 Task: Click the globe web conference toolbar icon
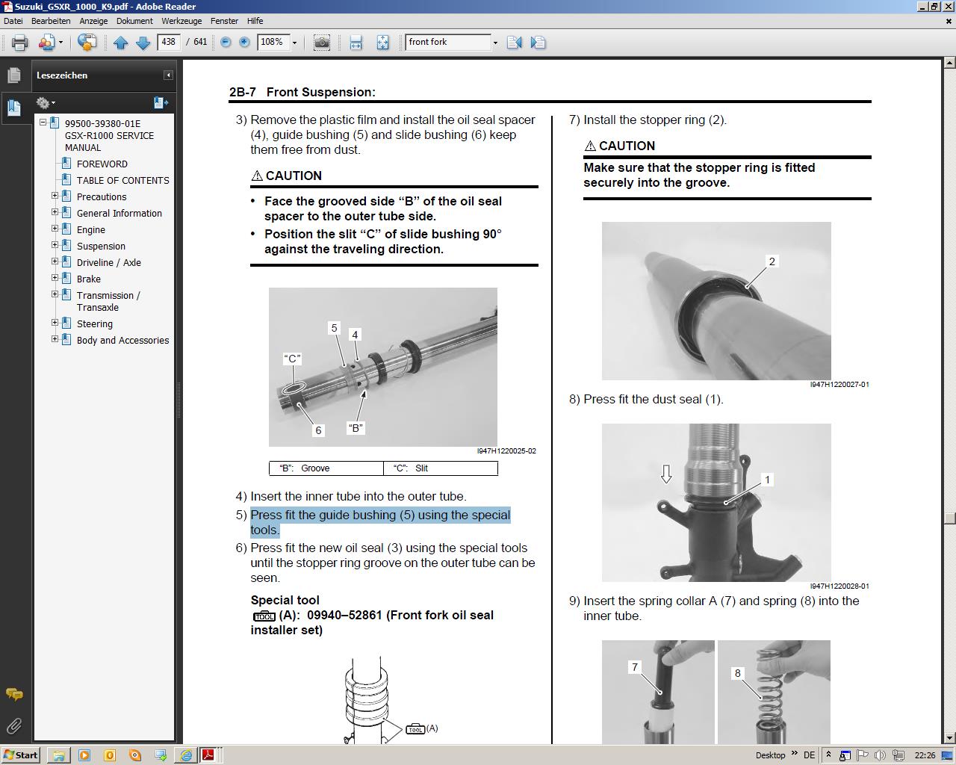[87, 43]
